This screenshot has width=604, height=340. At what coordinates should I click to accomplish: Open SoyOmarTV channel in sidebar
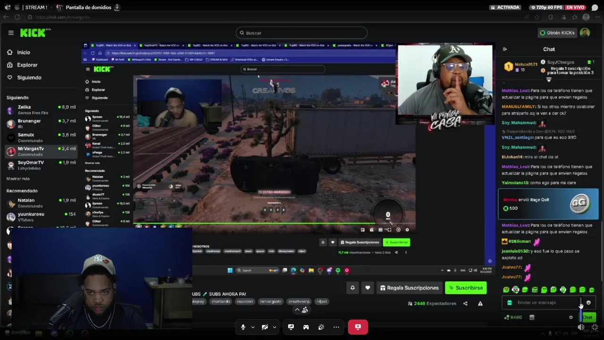pos(42,165)
